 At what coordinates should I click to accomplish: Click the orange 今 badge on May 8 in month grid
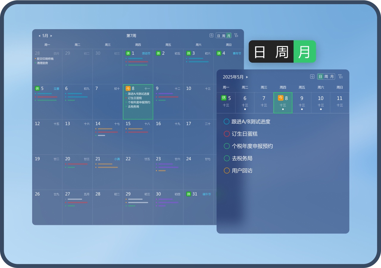click(128, 88)
